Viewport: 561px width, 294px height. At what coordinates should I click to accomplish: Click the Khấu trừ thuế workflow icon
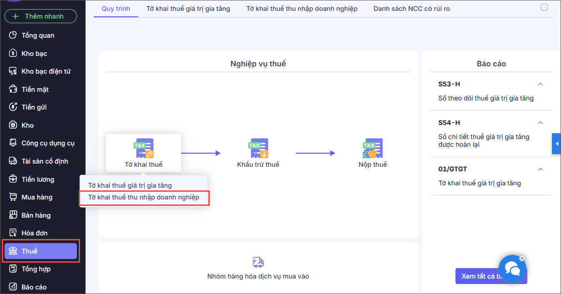coord(258,148)
